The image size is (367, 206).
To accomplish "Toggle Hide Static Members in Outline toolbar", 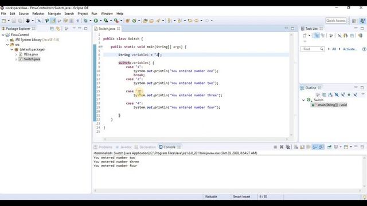I will [343, 94].
